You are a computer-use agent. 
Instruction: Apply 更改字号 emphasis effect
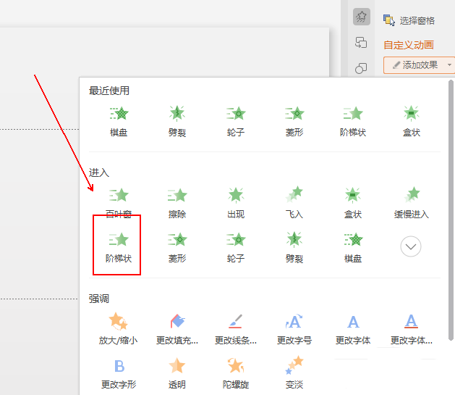[294, 329]
